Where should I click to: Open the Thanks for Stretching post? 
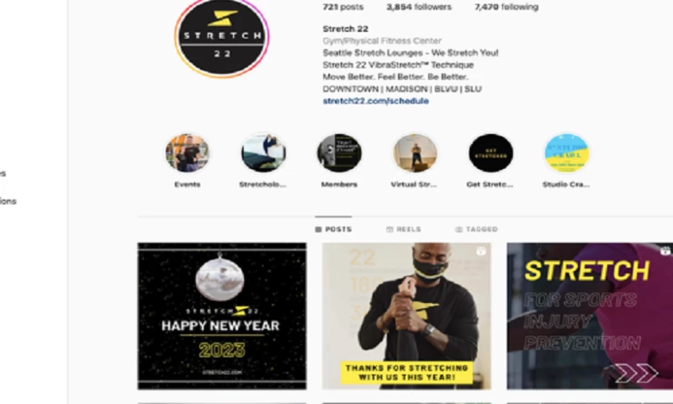click(407, 316)
